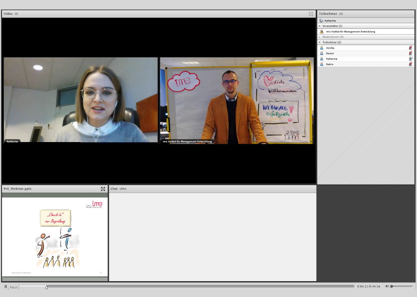Select participant Annika in the attendee list
417x297 pixels.
pyautogui.click(x=366, y=48)
